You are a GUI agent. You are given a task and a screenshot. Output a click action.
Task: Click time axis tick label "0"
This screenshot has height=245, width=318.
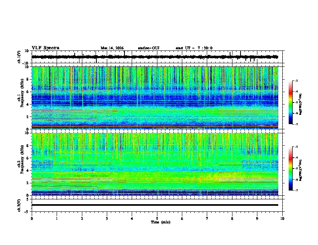pyautogui.click(x=32, y=219)
